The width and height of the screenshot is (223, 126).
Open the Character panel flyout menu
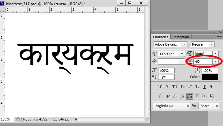(219, 37)
